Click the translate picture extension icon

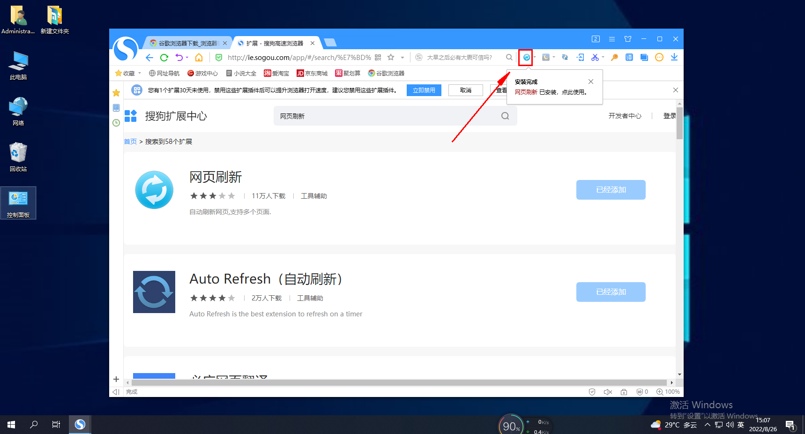coord(565,57)
